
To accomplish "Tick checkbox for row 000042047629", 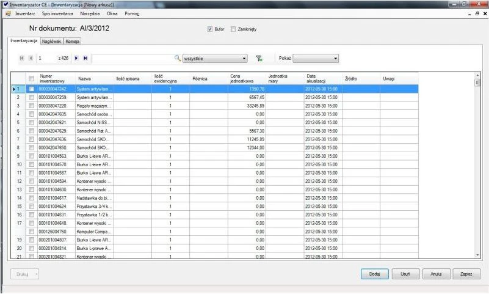I will click(32, 131).
